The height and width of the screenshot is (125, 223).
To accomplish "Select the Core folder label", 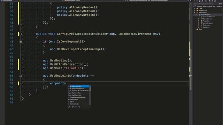I will [200, 8].
